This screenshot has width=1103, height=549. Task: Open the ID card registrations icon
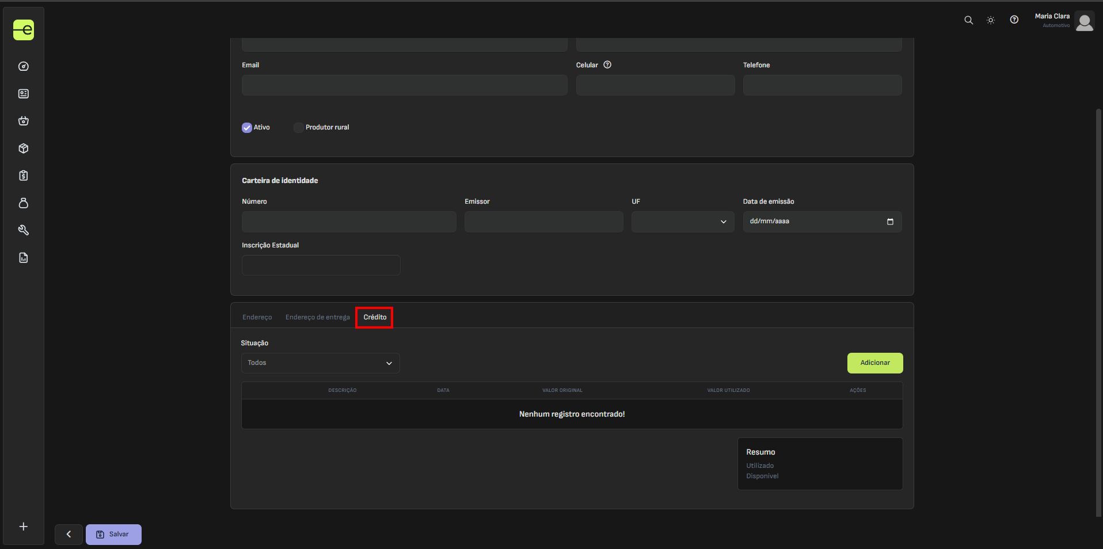(x=24, y=94)
